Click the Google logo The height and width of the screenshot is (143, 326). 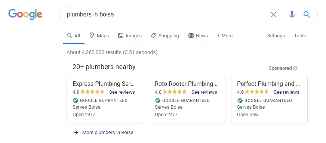pyautogui.click(x=25, y=14)
